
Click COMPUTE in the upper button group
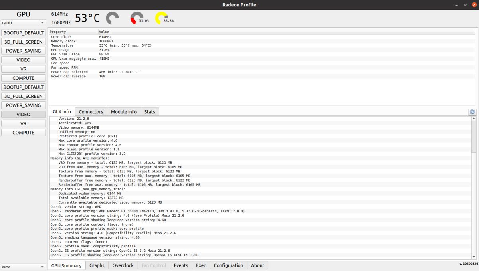(23, 78)
